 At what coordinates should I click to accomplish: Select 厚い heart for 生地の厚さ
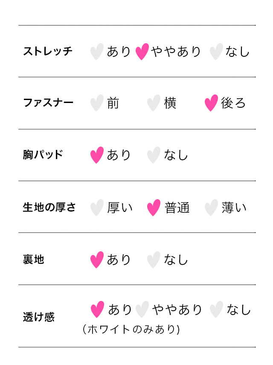(x=97, y=208)
